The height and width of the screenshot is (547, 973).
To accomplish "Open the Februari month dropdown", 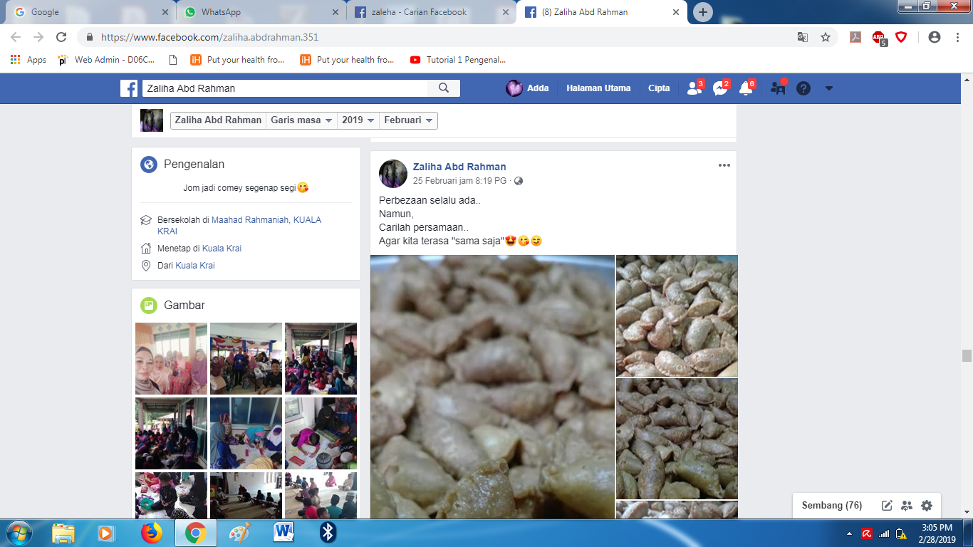I will (408, 120).
